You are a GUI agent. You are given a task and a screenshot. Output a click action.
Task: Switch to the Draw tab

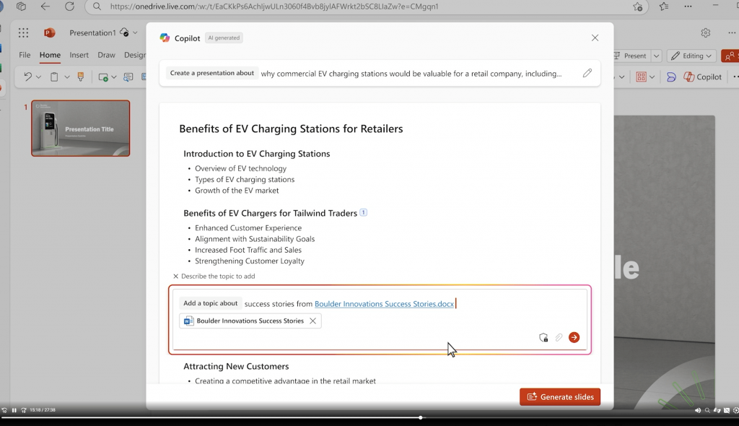[107, 55]
